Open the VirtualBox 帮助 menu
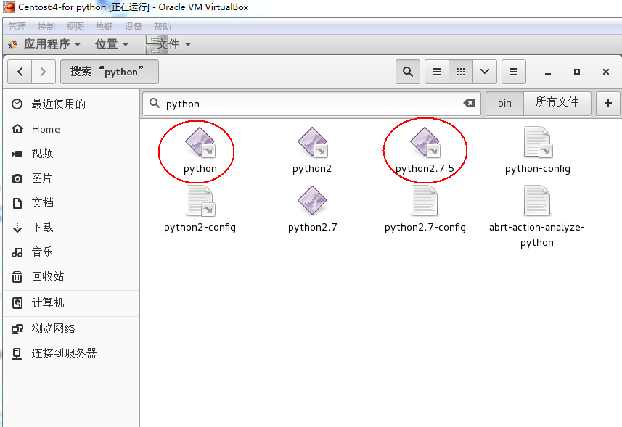This screenshot has height=427, width=622. (x=163, y=27)
